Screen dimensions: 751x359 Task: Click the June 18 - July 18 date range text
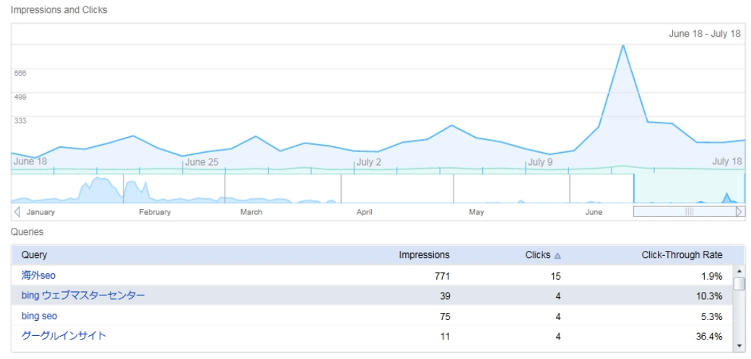(705, 33)
